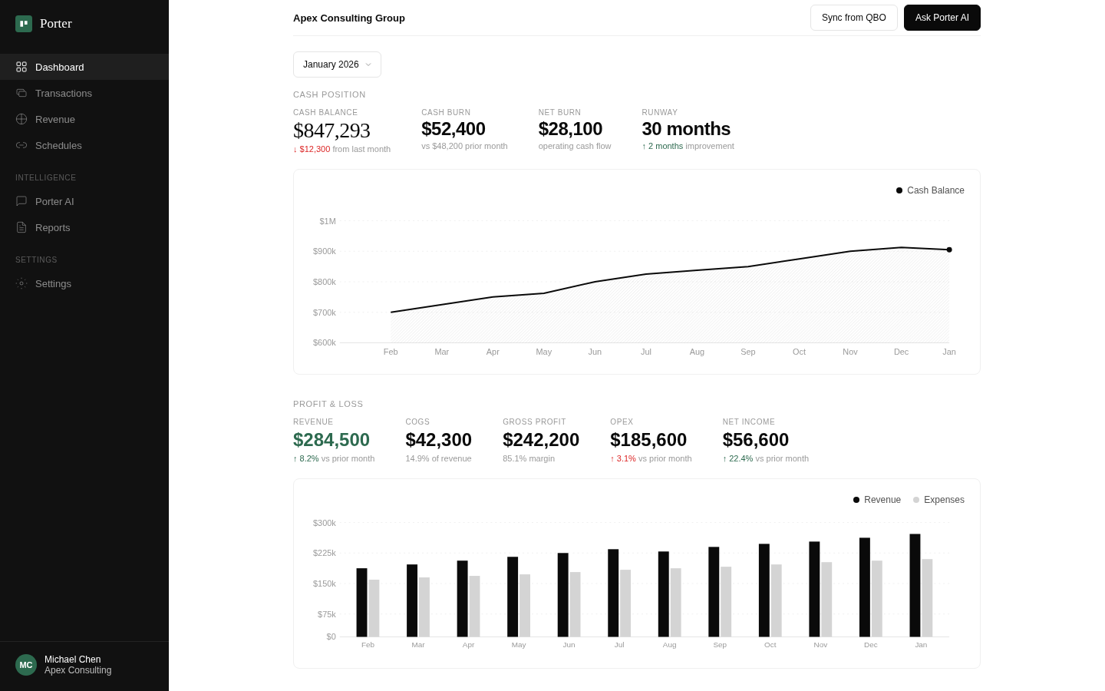1105x691 pixels.
Task: Toggle the Revenue series in legend
Action: [876, 500]
